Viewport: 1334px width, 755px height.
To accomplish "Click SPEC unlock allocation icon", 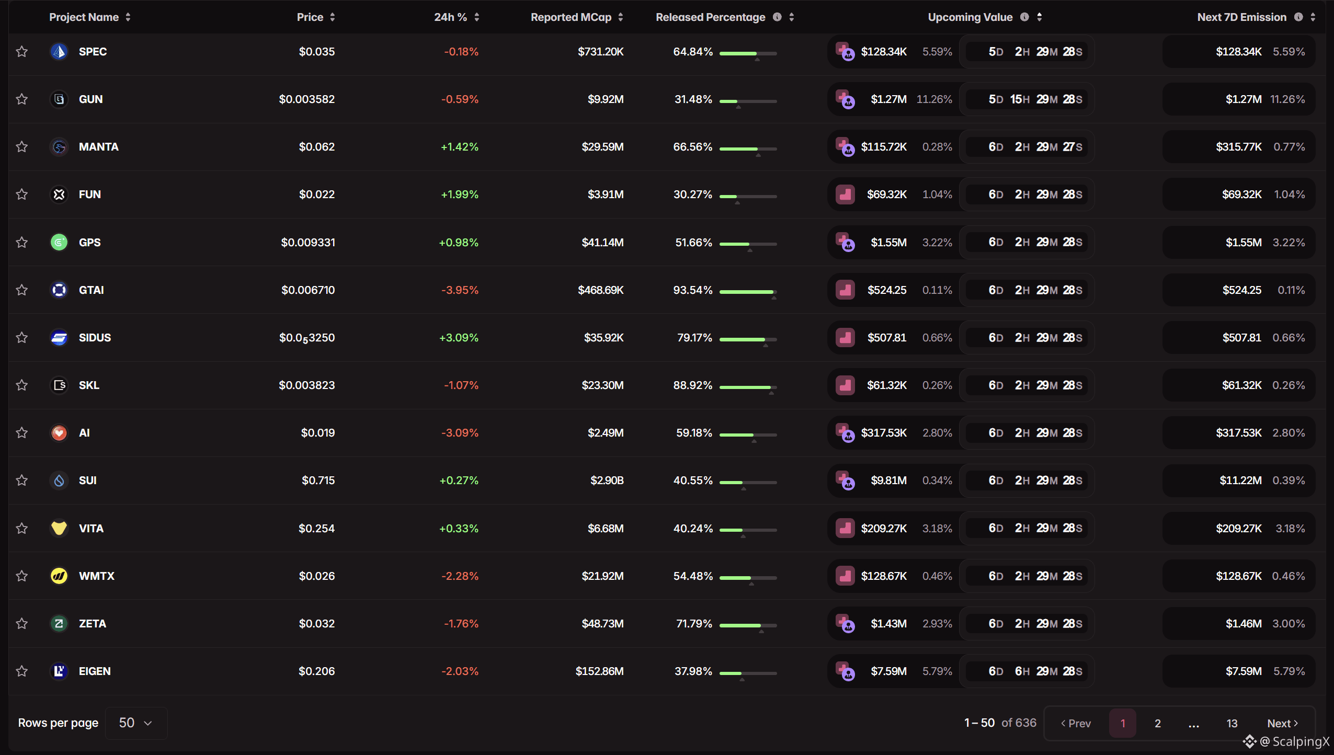I will (845, 52).
